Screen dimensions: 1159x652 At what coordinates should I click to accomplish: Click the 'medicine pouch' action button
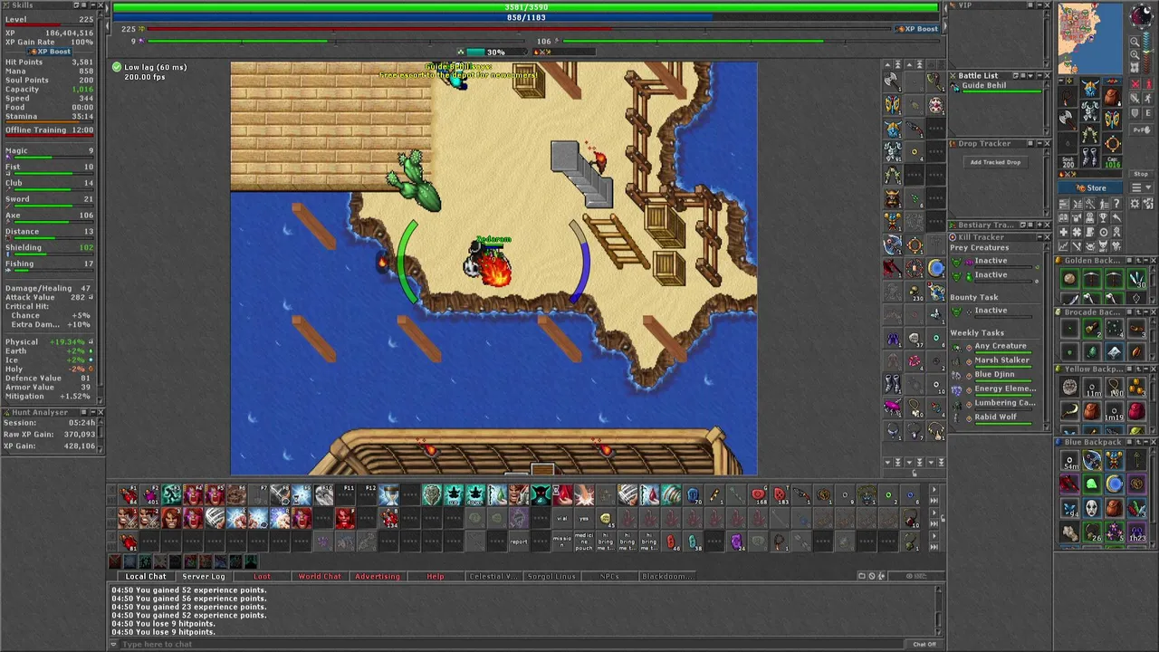pos(584,542)
